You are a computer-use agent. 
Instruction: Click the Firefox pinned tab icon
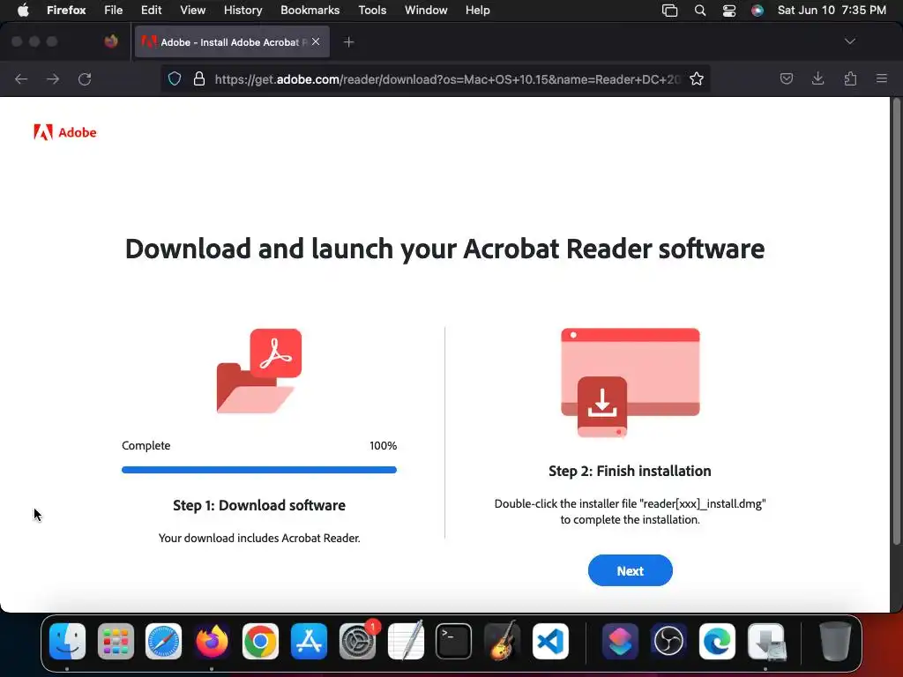(111, 41)
